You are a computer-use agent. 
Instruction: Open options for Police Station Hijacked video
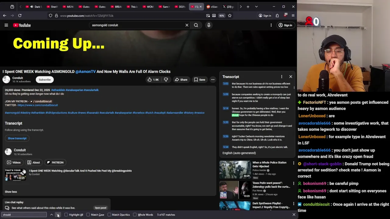[x=293, y=163]
